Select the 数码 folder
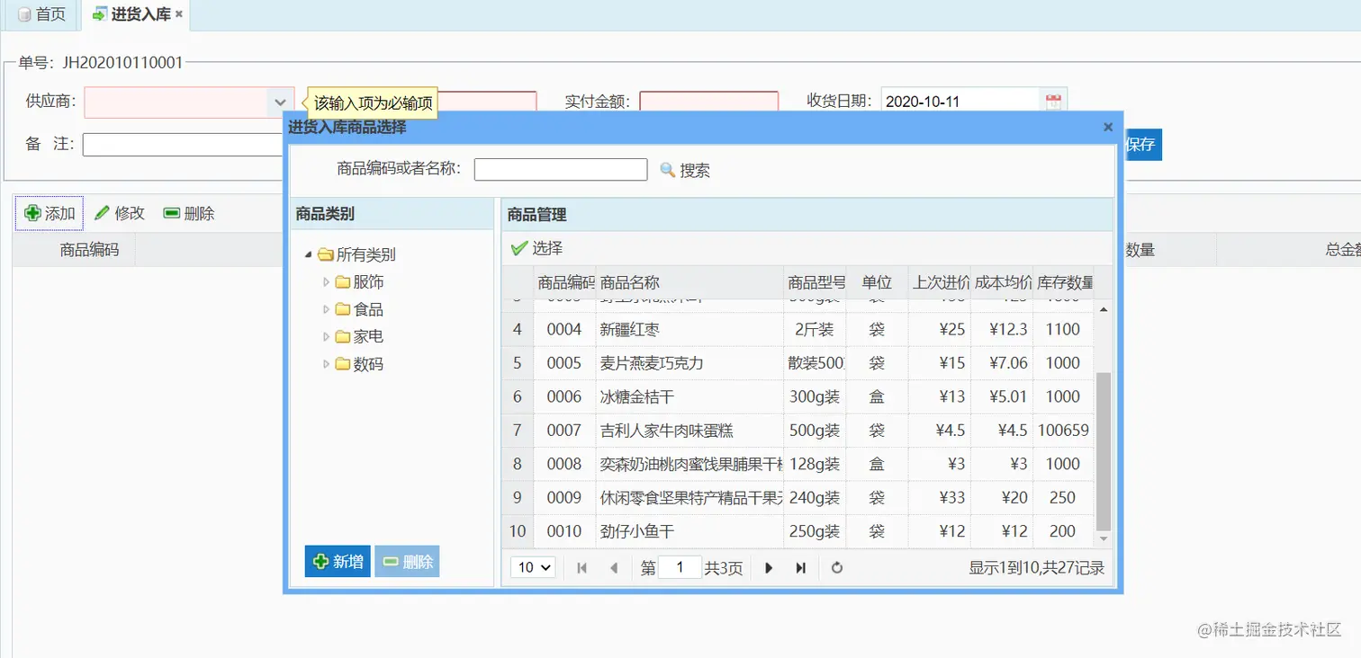This screenshot has height=658, width=1361. 360,364
